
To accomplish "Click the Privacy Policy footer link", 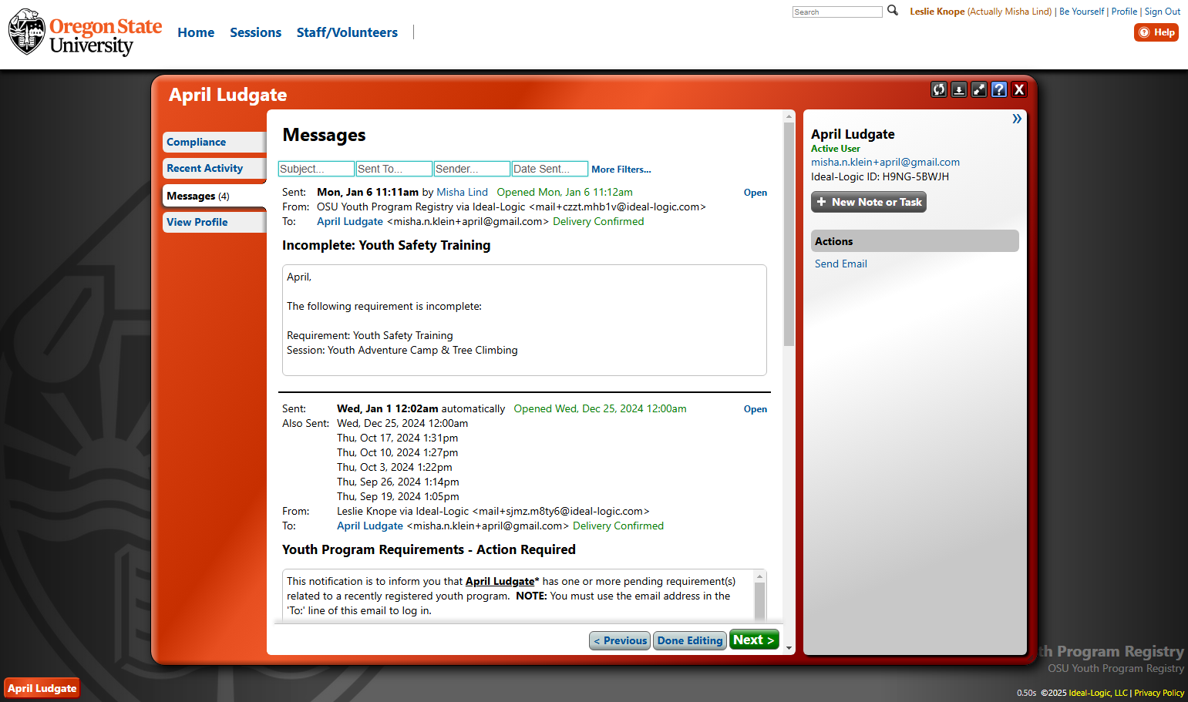I will [1159, 693].
